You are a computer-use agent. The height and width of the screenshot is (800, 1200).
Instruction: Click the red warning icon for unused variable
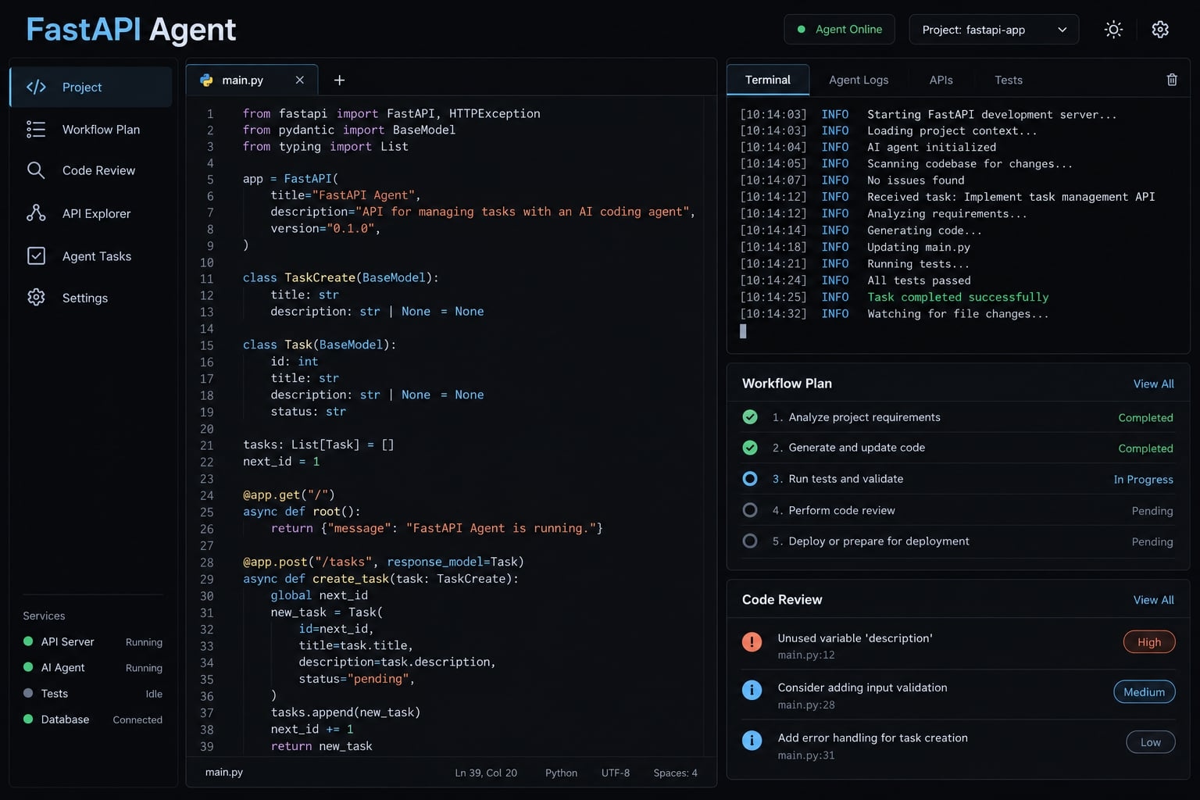tap(752, 641)
